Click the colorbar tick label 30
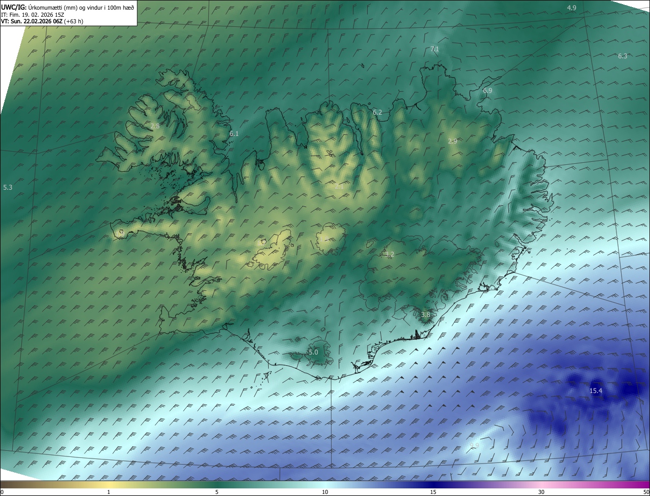The height and width of the screenshot is (496, 650). pos(541,492)
